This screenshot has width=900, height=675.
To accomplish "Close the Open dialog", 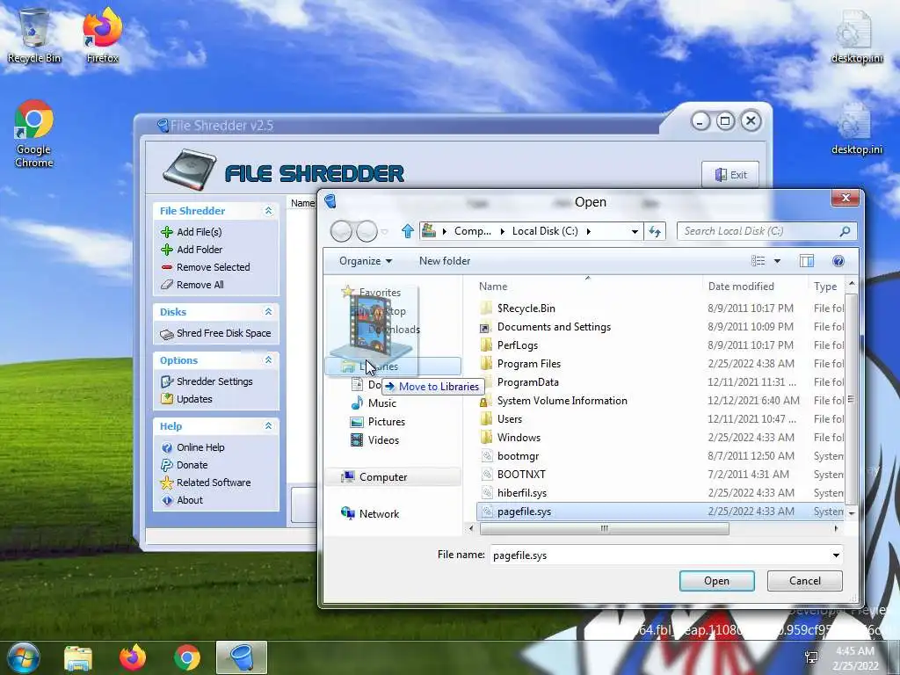I will (846, 198).
